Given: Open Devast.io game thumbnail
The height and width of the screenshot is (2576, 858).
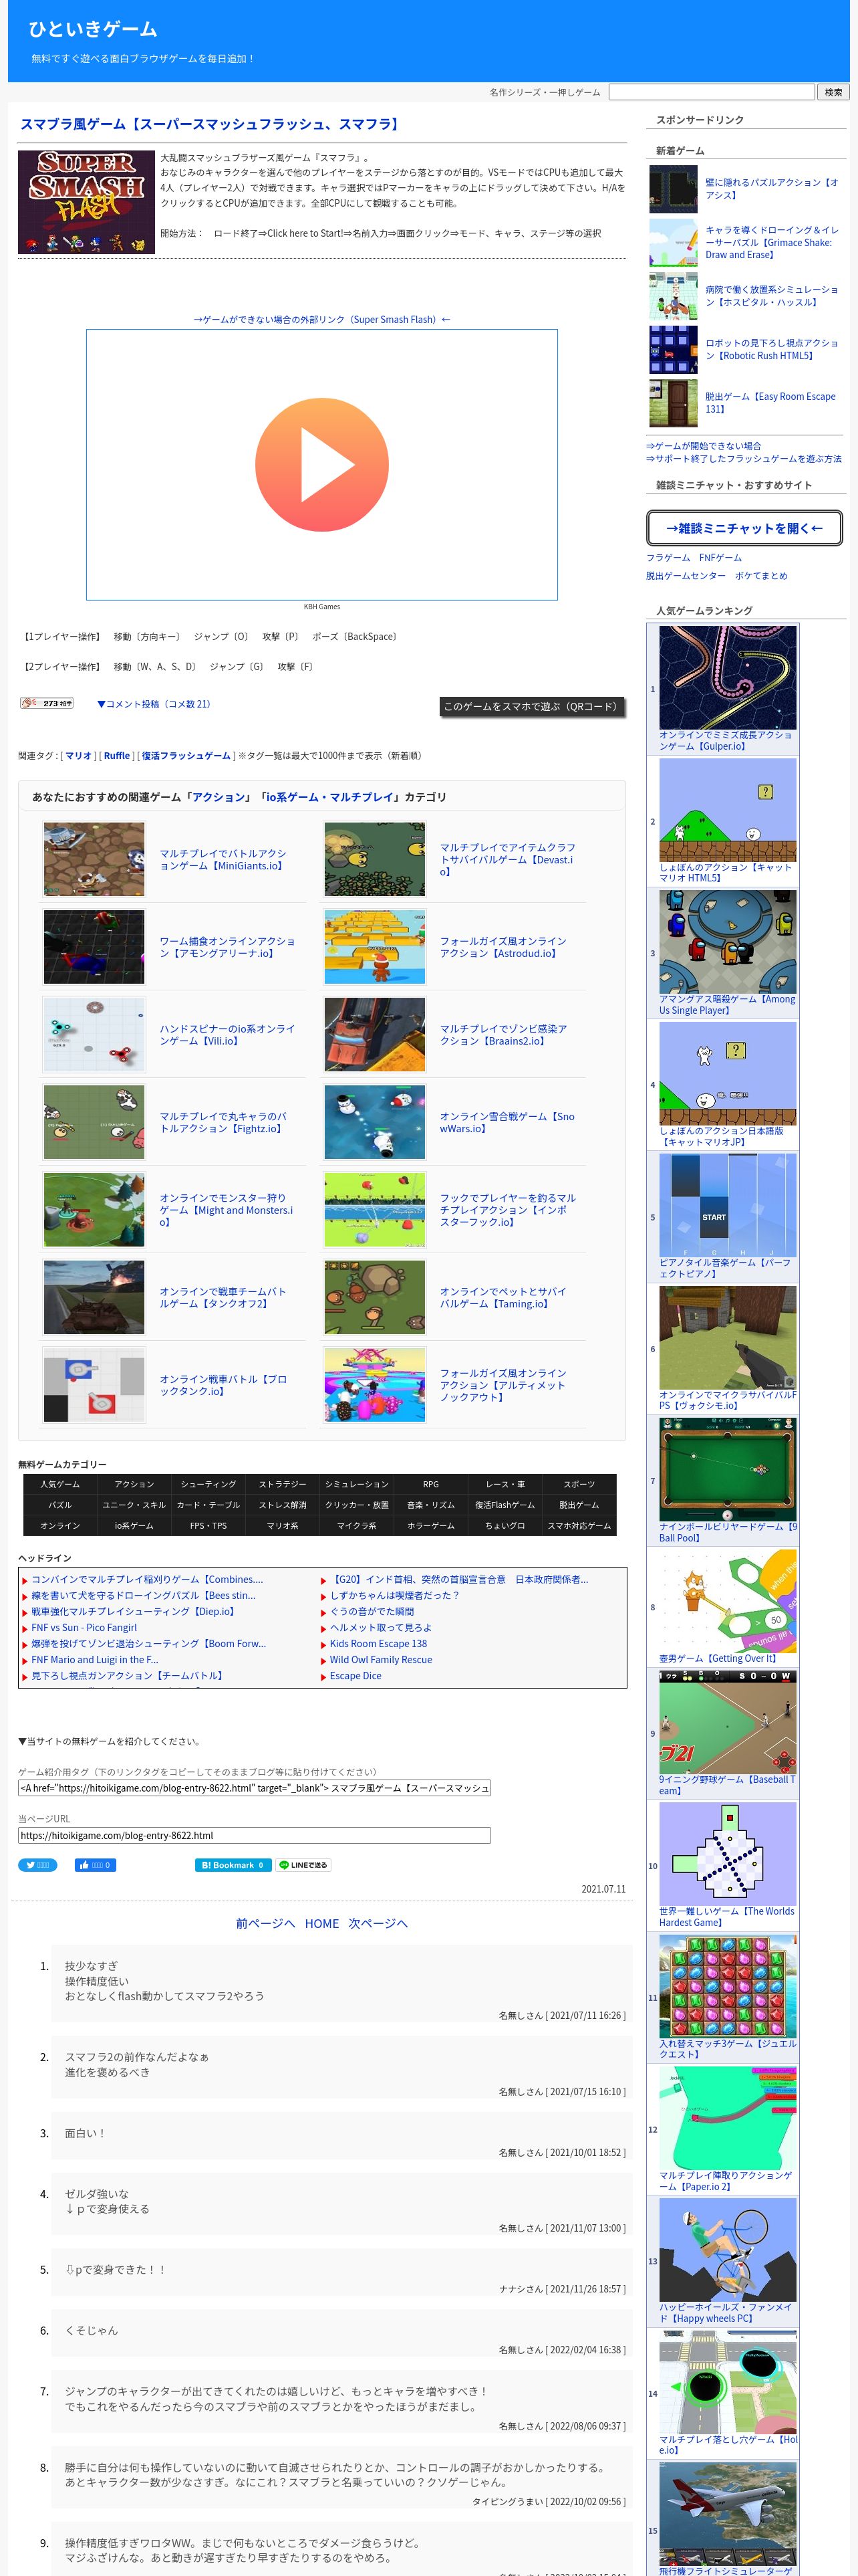Looking at the screenshot, I should 375,859.
